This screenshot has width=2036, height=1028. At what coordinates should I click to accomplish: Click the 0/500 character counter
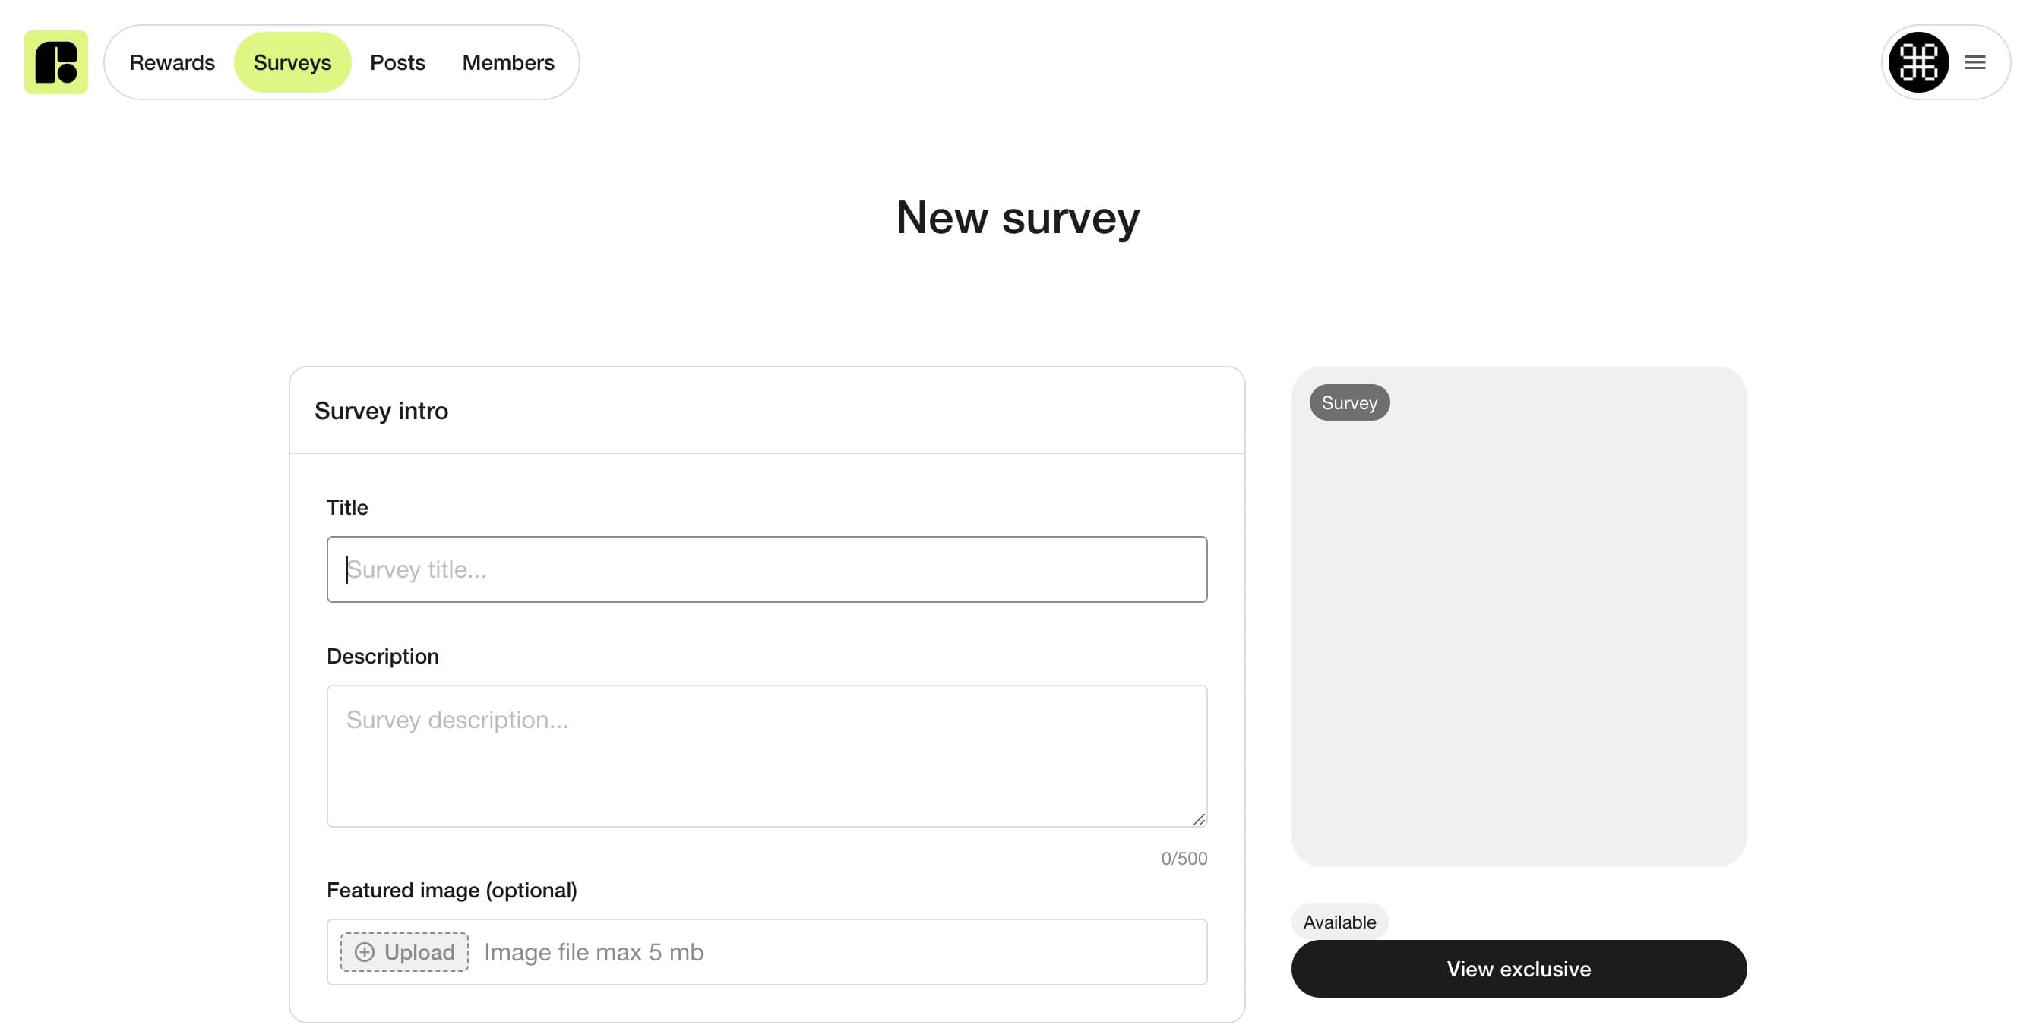pyautogui.click(x=1183, y=858)
